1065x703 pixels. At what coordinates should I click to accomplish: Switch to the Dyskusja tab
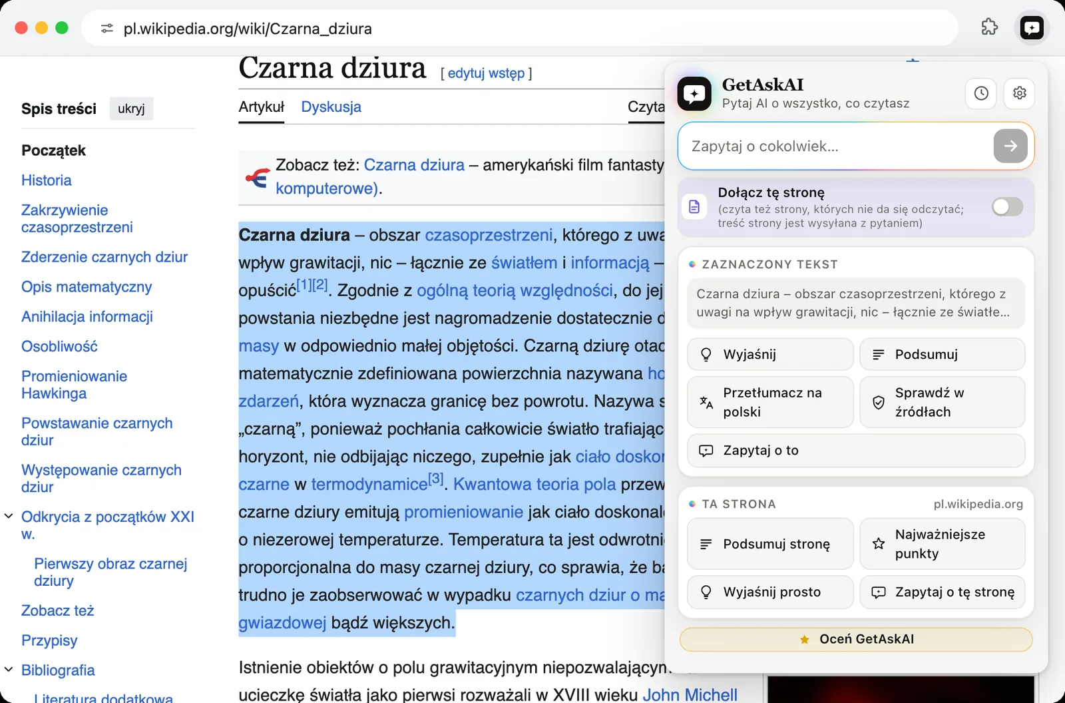tap(331, 107)
